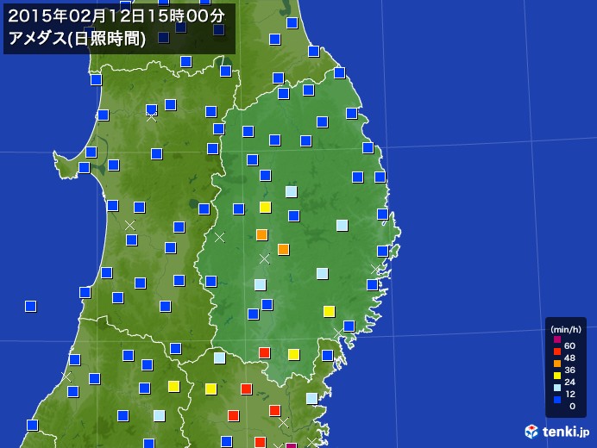The width and height of the screenshot is (597, 448).
Task: Click the legend value "0"
Action: click(572, 406)
